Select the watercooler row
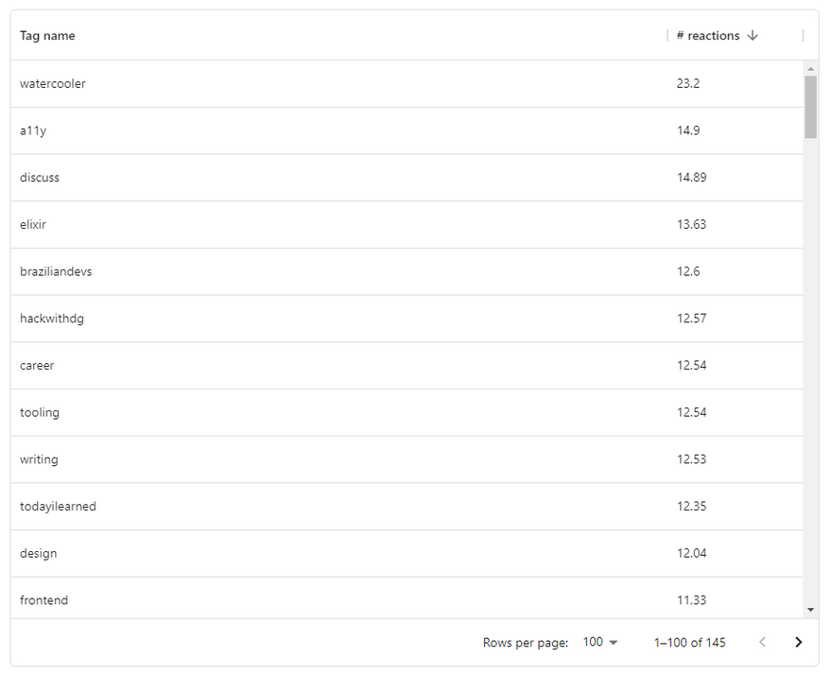This screenshot has width=832, height=675. [x=407, y=84]
